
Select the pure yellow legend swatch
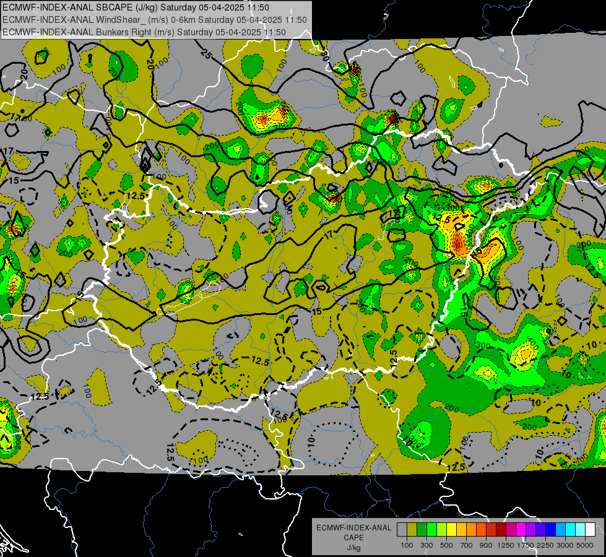tap(451, 530)
